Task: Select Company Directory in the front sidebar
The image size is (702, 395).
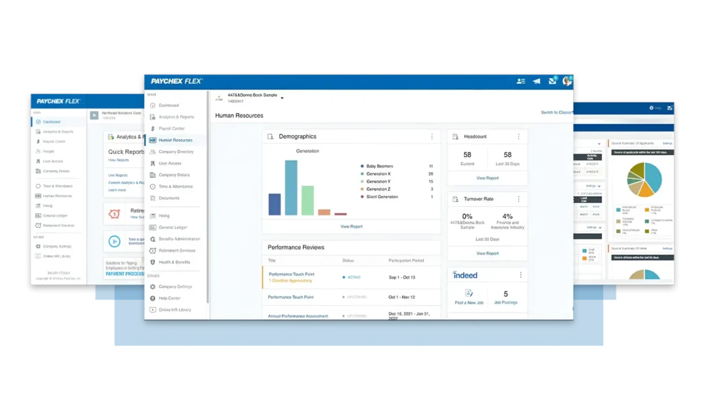Action: pos(175,152)
